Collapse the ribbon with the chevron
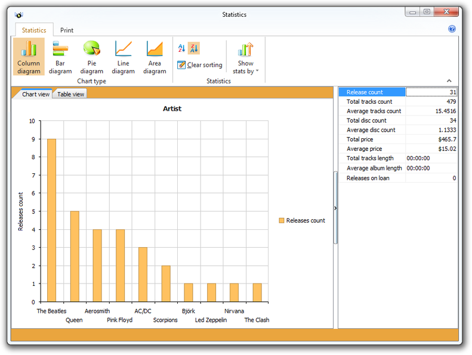 tap(449, 81)
